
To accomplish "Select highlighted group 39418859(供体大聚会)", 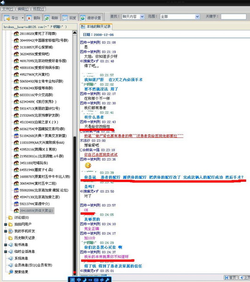I will [x=36, y=211].
